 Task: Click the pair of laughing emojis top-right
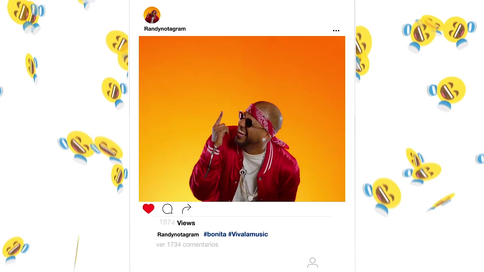tap(439, 32)
